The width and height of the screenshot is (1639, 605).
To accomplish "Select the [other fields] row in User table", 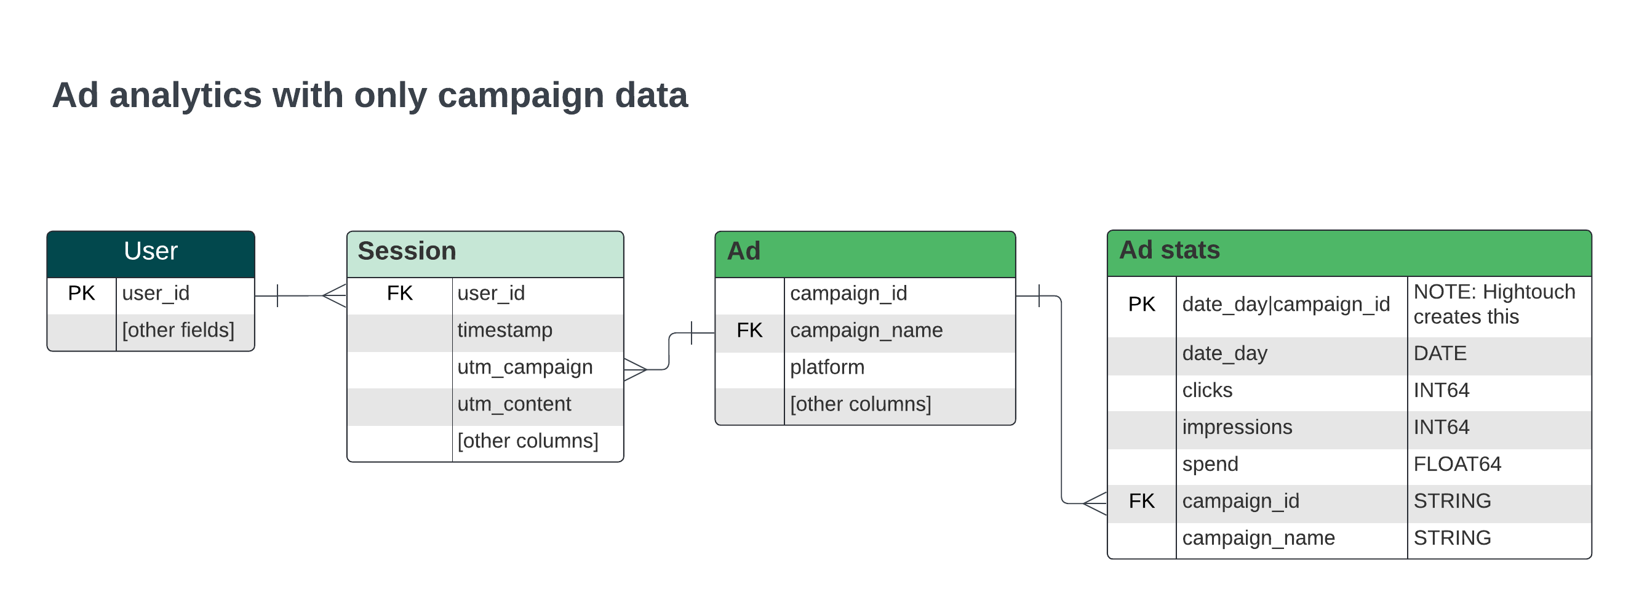I will pos(178,331).
